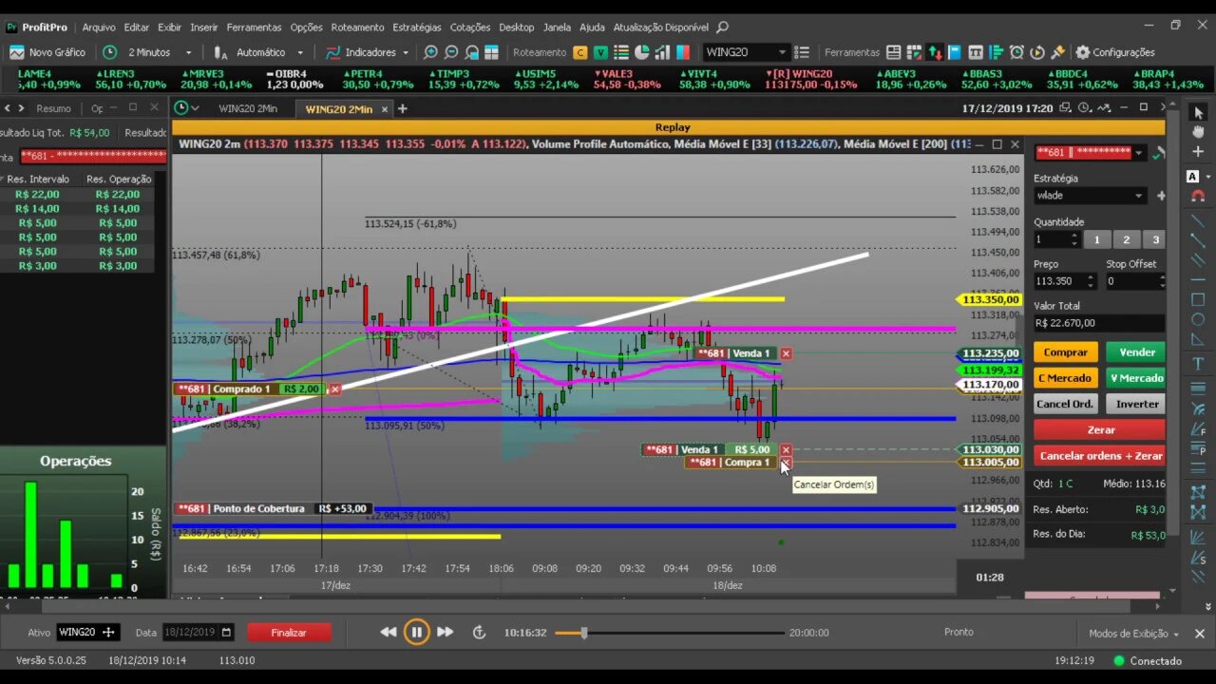Screen dimensions: 1216x684
Task: Add strategy with plus next to wlade
Action: tap(1161, 196)
